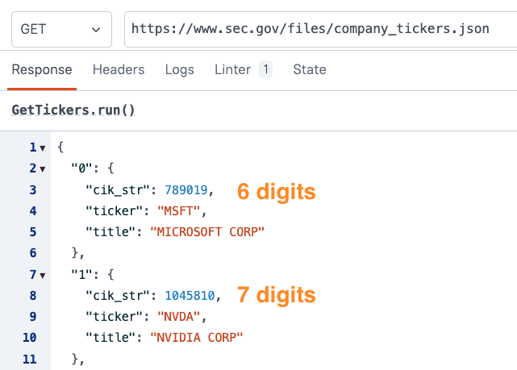Click the "NVDA" ticker value
Screen dimensions: 517x370
(179, 316)
